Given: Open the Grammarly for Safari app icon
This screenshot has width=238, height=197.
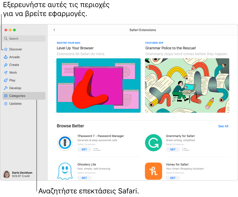Looking at the screenshot, I should click(153, 143).
